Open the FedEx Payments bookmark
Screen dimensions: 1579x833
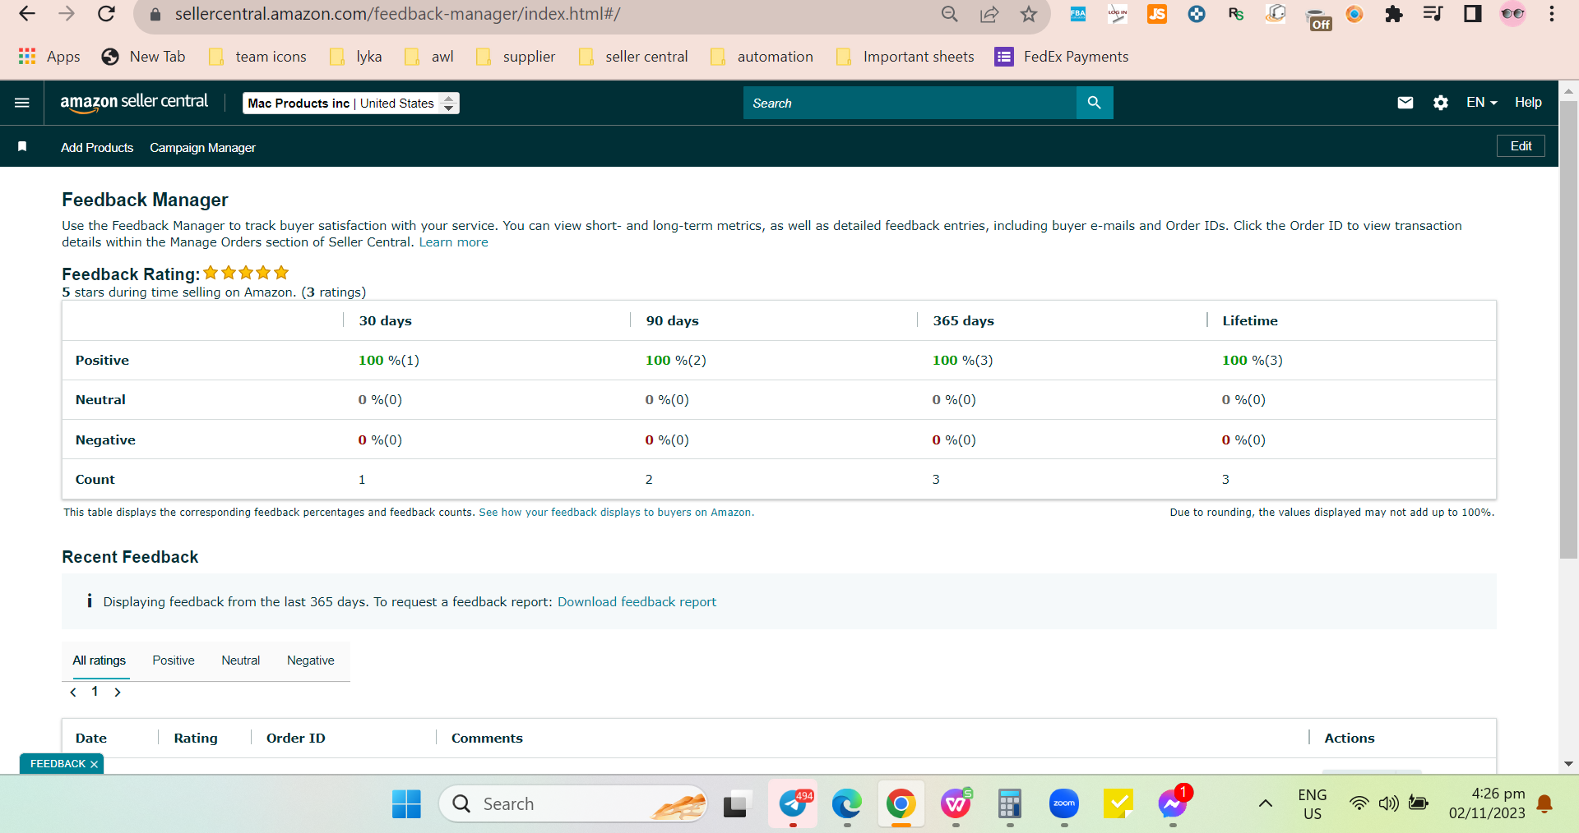(x=1062, y=56)
